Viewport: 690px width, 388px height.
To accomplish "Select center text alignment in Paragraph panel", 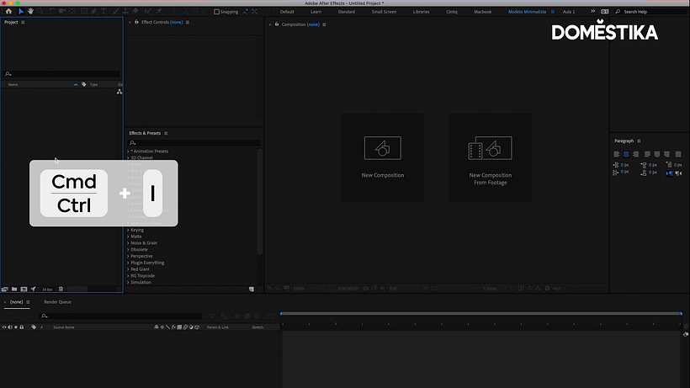I will pyautogui.click(x=626, y=154).
